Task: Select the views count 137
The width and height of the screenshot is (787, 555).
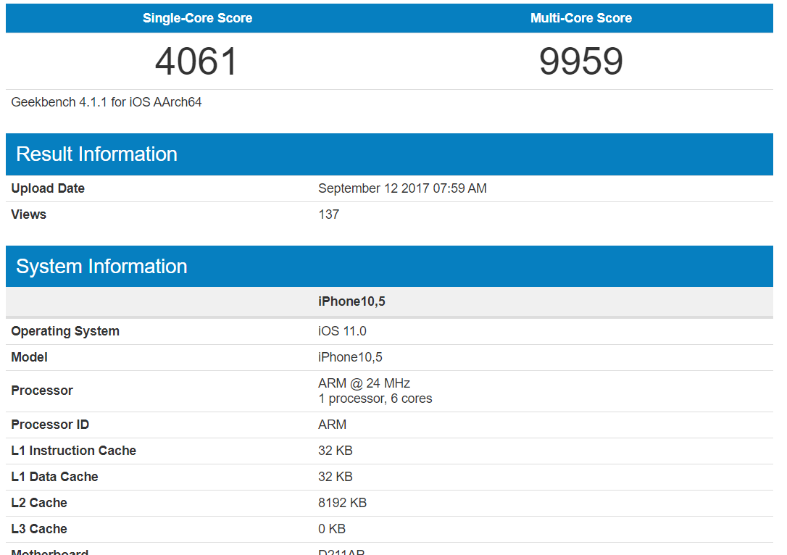Action: (x=328, y=214)
